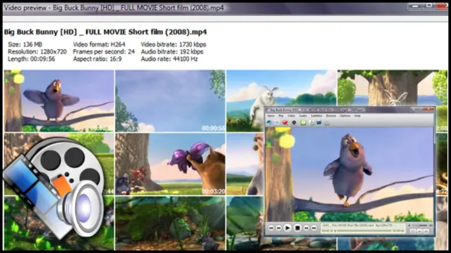Select the sky thumbnail stamped 00:00:56
This screenshot has width=451, height=253.
click(x=171, y=101)
